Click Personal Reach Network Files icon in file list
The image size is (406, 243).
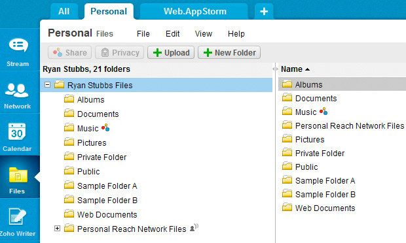pos(287,125)
